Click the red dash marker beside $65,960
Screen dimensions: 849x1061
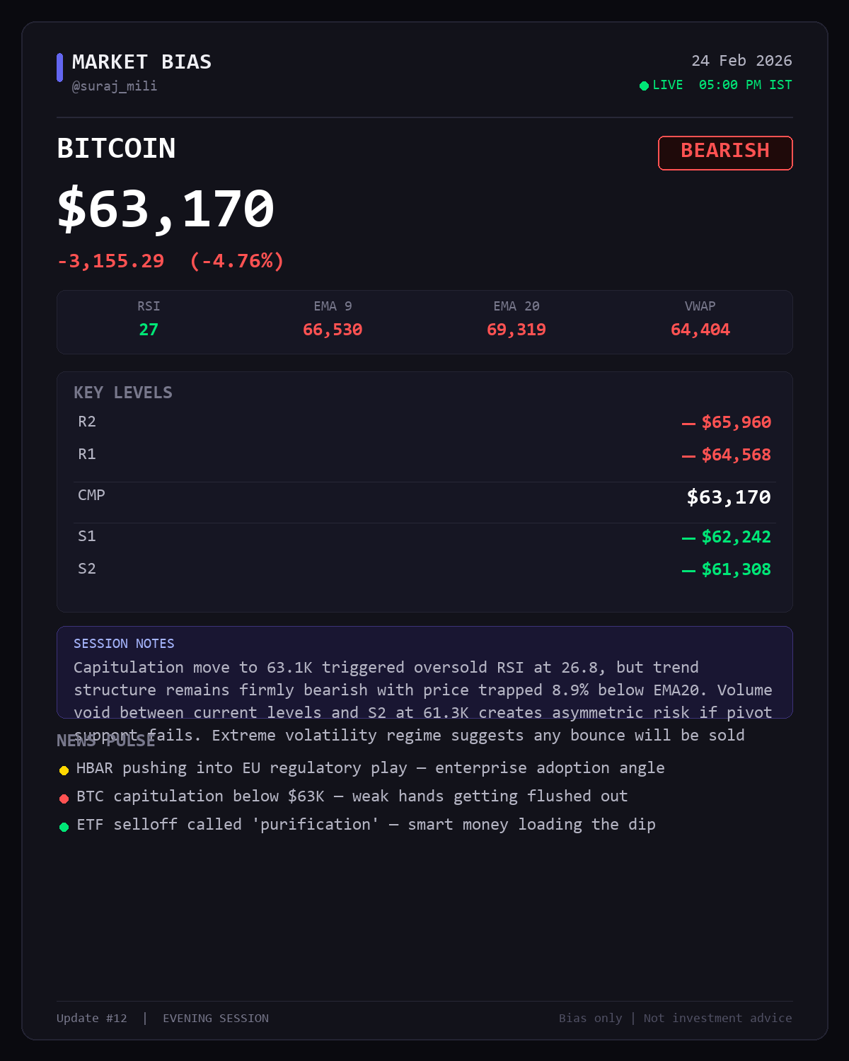pyautogui.click(x=688, y=424)
